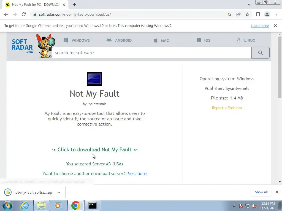
Task: Open network status tray icon
Action: (x=248, y=206)
